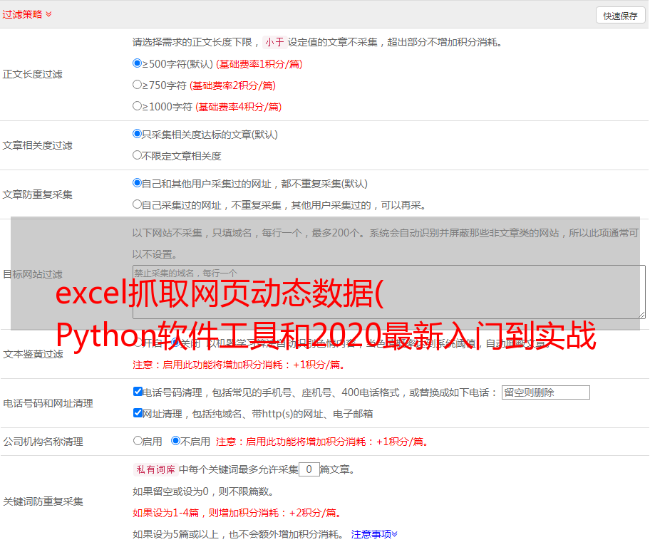
Task: Toggle the 电话号码清理 checkbox
Action: [x=138, y=392]
